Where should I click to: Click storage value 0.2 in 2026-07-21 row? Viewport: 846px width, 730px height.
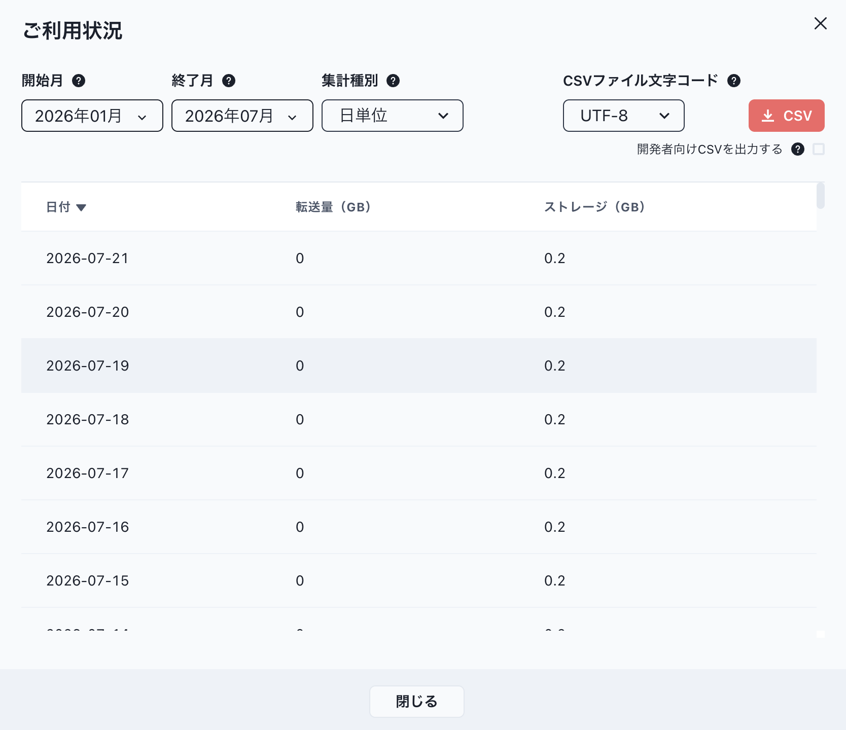pyautogui.click(x=555, y=259)
